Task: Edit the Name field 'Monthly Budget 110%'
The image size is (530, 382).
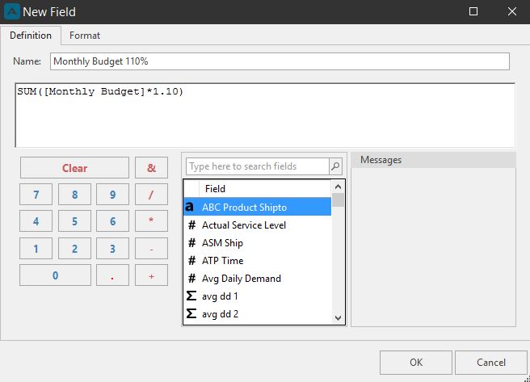Action: click(x=280, y=61)
